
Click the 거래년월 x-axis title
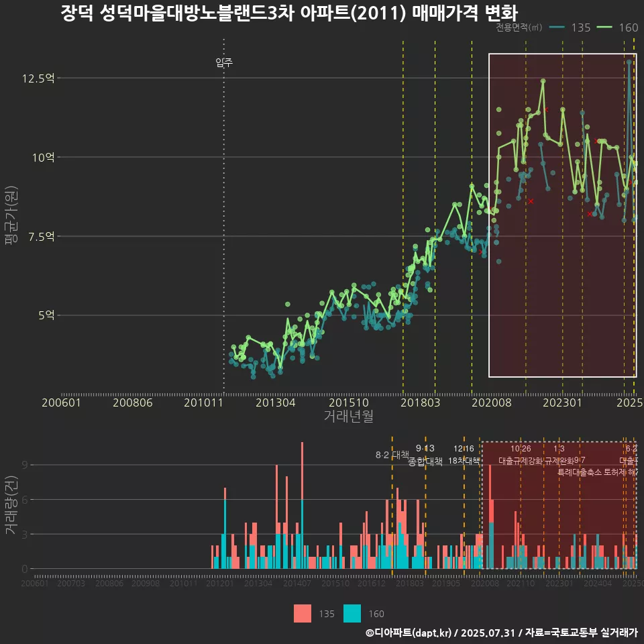(x=349, y=416)
